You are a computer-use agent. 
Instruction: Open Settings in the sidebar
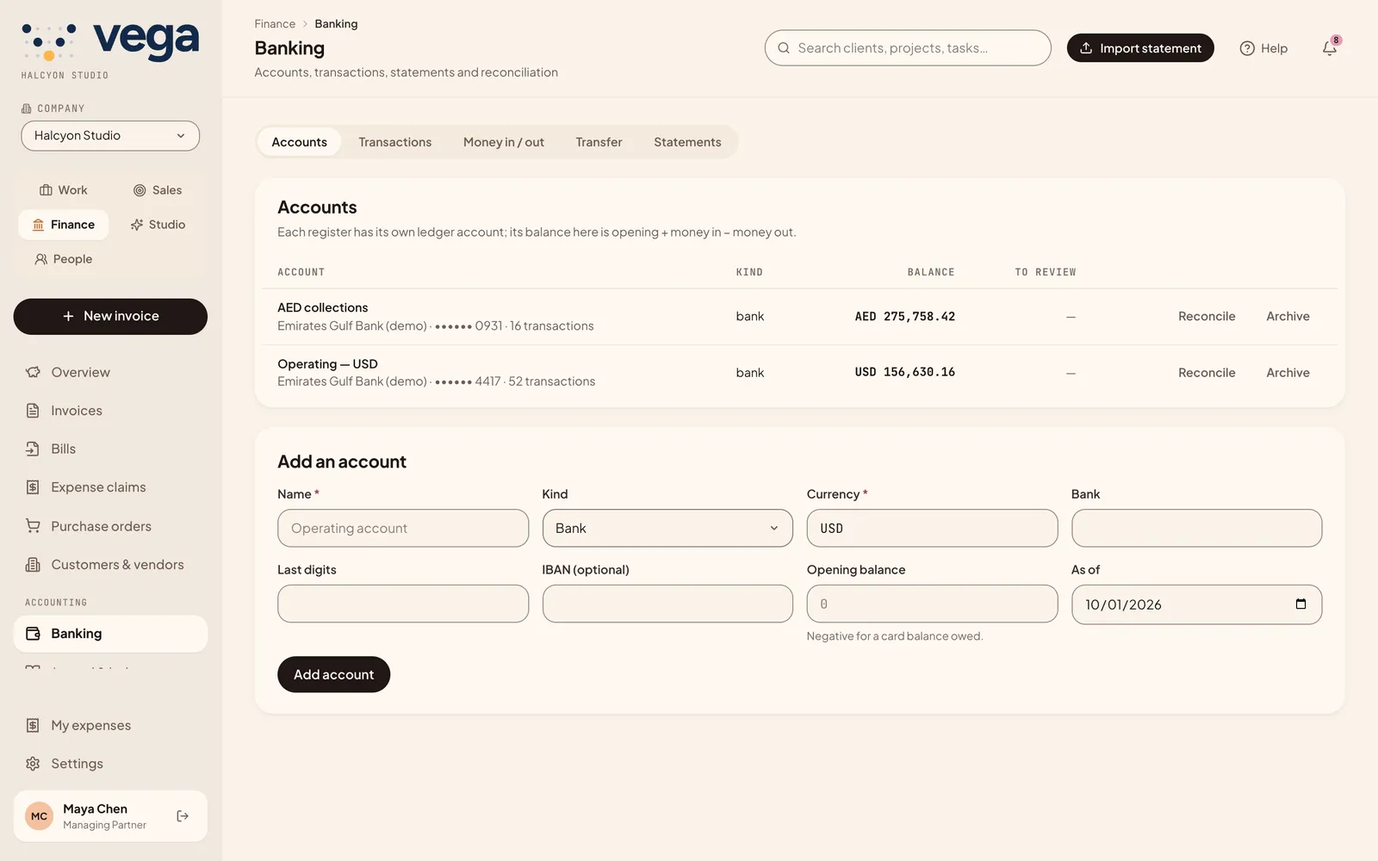tap(110, 764)
